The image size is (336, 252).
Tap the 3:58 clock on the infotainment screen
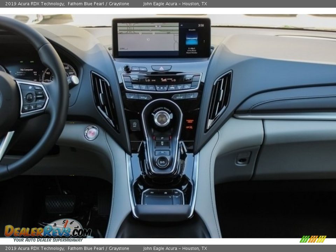click(201, 25)
